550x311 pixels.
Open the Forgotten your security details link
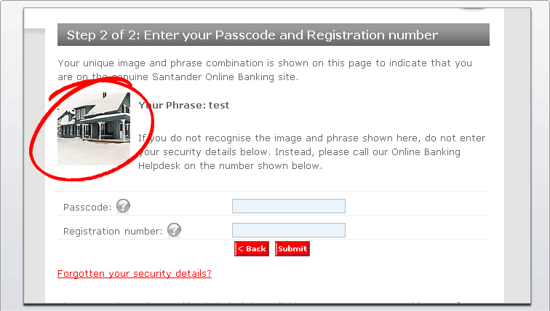(134, 274)
